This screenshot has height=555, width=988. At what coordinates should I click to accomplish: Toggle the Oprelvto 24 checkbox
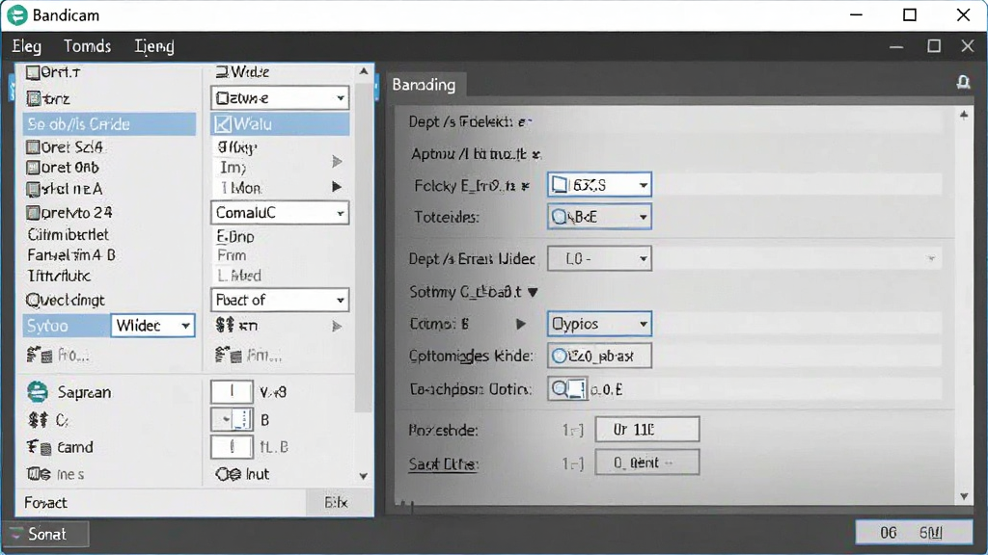click(x=33, y=213)
